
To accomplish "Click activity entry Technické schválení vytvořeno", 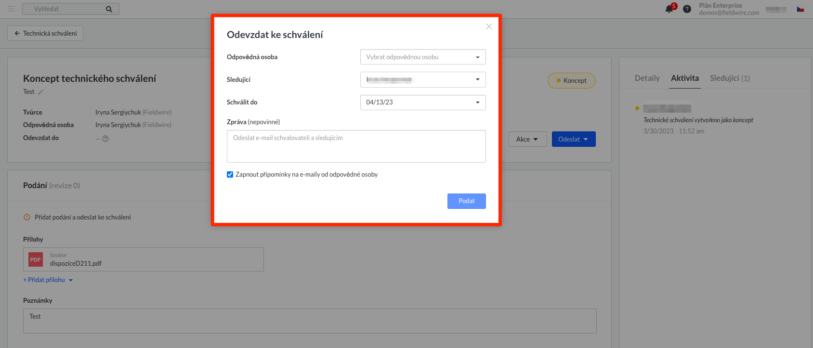I will tap(698, 120).
